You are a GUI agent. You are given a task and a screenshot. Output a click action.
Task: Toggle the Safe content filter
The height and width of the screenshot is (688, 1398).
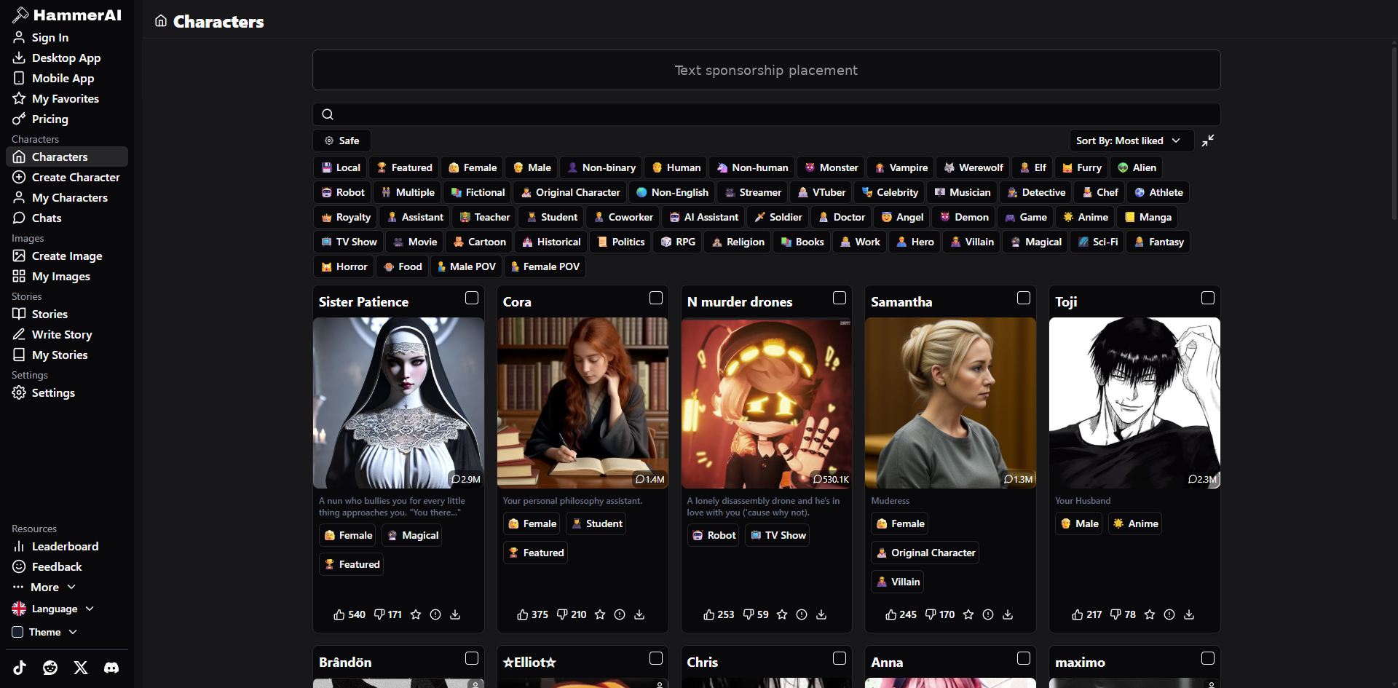[x=341, y=141]
